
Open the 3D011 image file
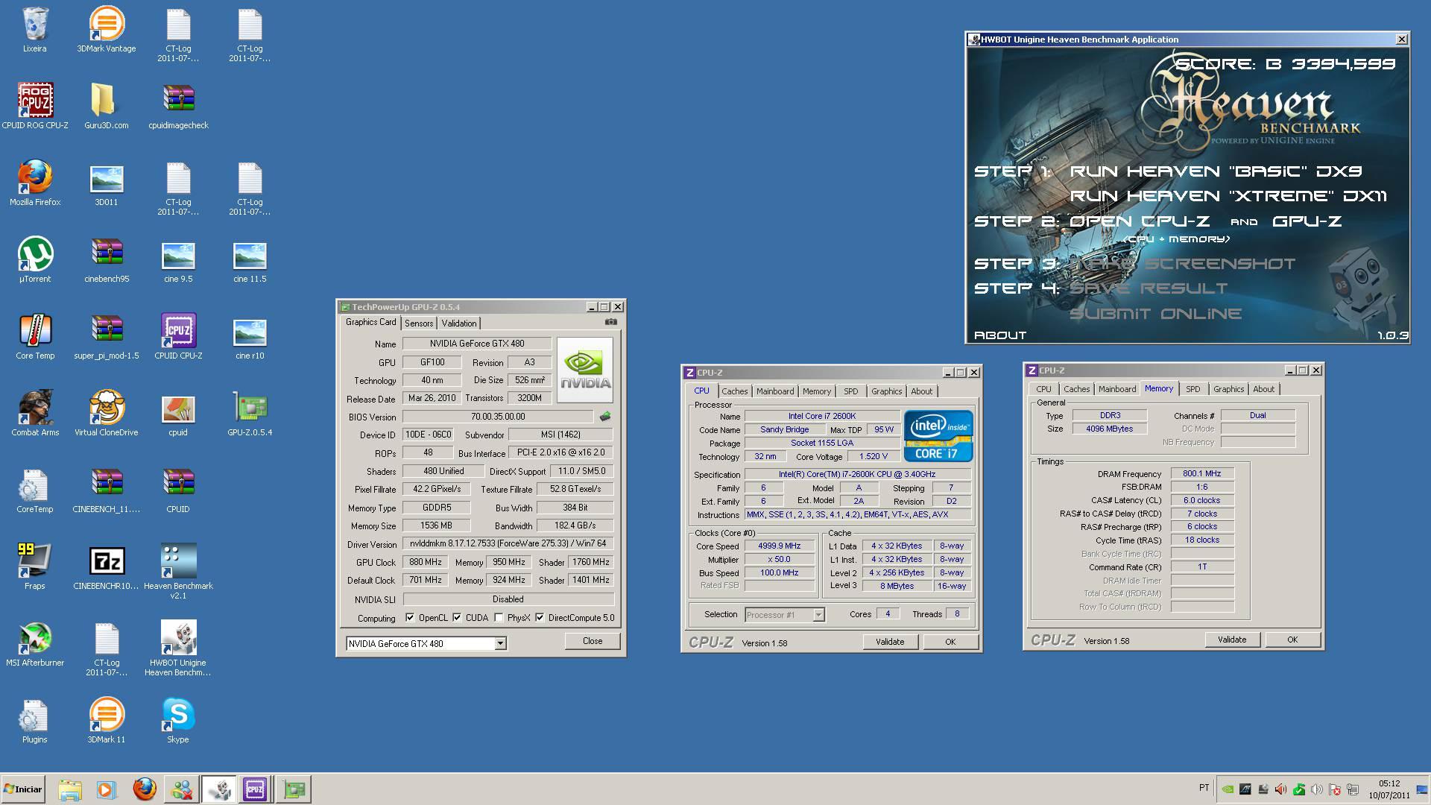[x=107, y=183]
